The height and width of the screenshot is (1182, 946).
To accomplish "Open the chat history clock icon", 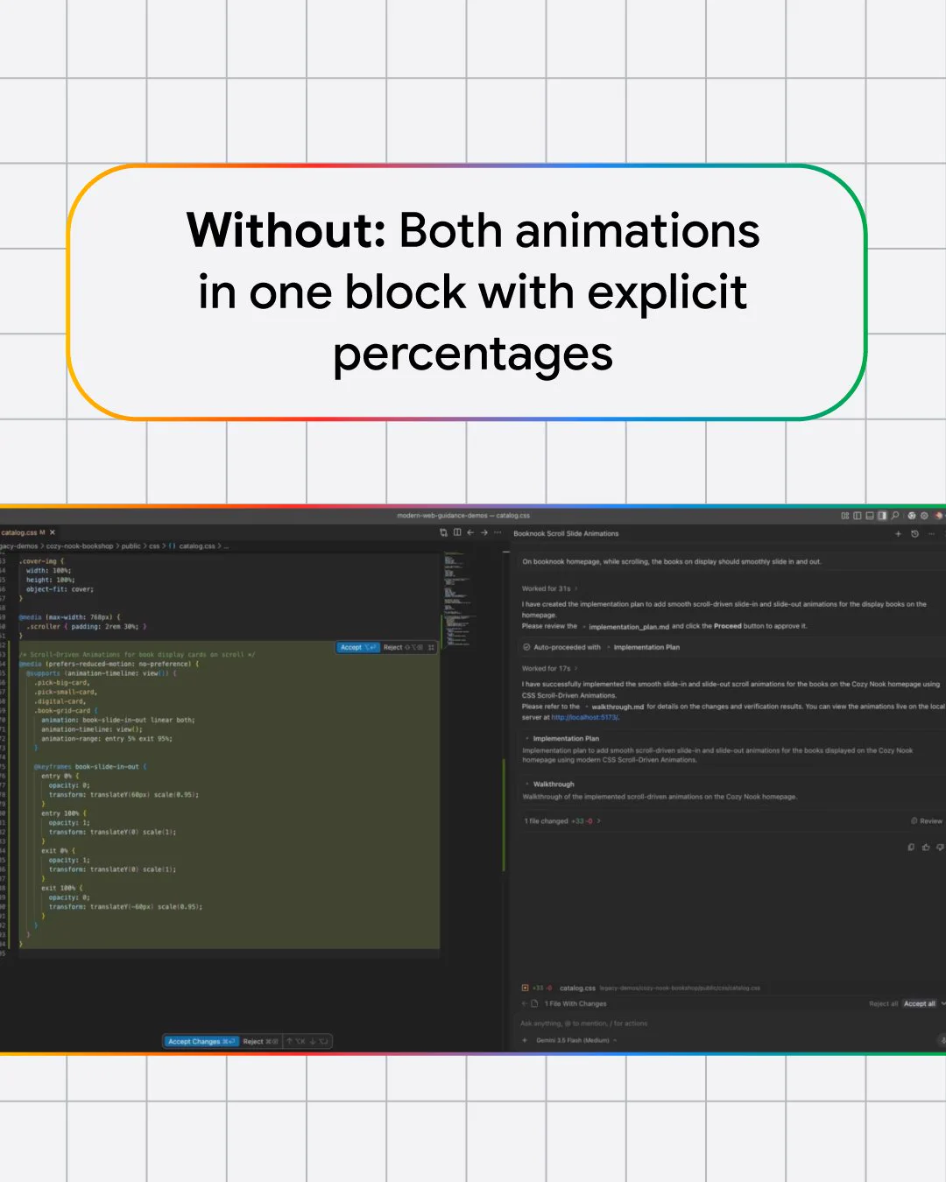I will 914,533.
